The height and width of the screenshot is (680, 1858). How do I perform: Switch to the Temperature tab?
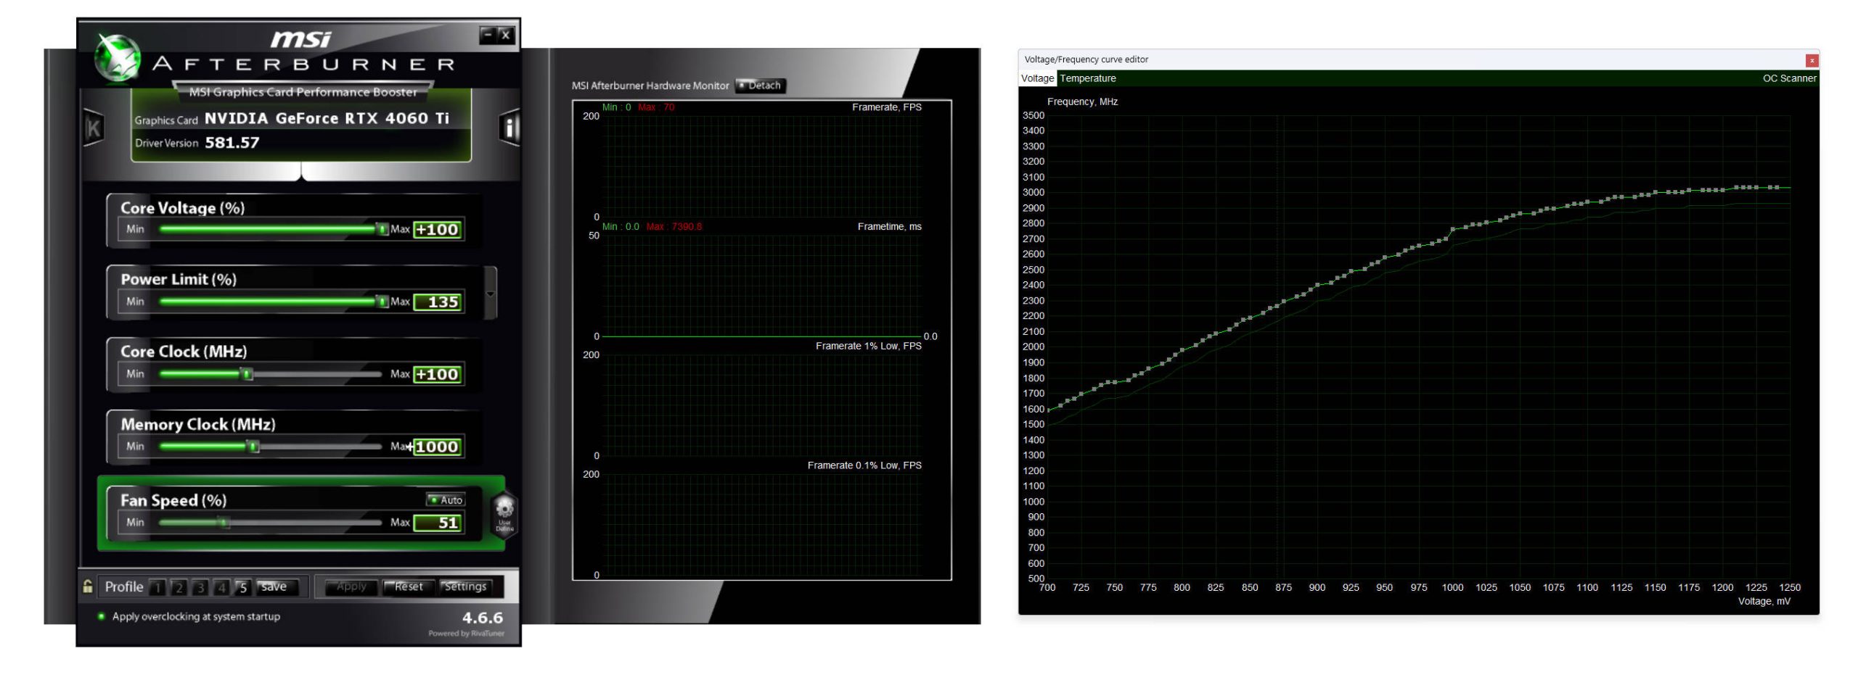click(1087, 78)
